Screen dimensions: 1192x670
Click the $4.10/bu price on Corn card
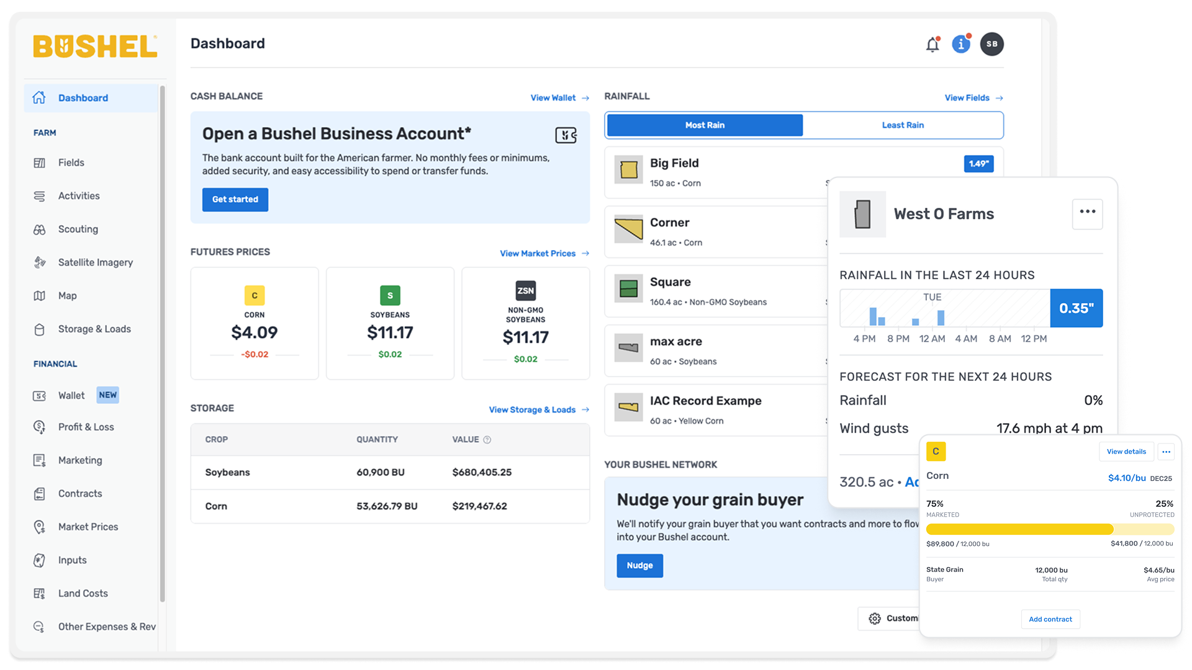tap(1127, 478)
